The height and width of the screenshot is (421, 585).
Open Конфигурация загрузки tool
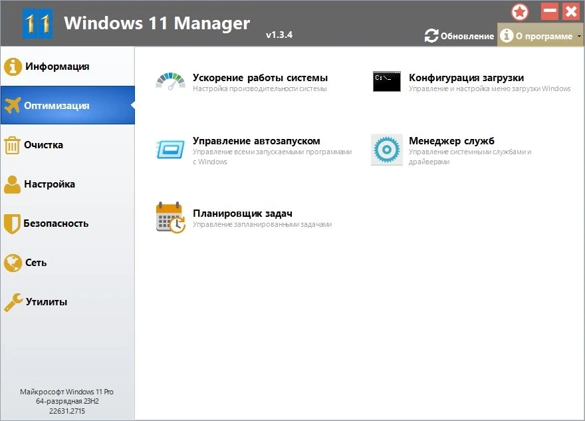(x=467, y=78)
